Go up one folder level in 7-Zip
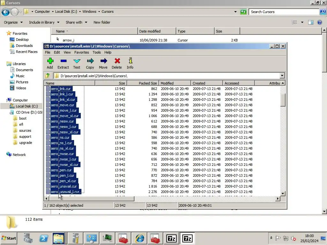This screenshot has width=327, height=245. coord(48,76)
